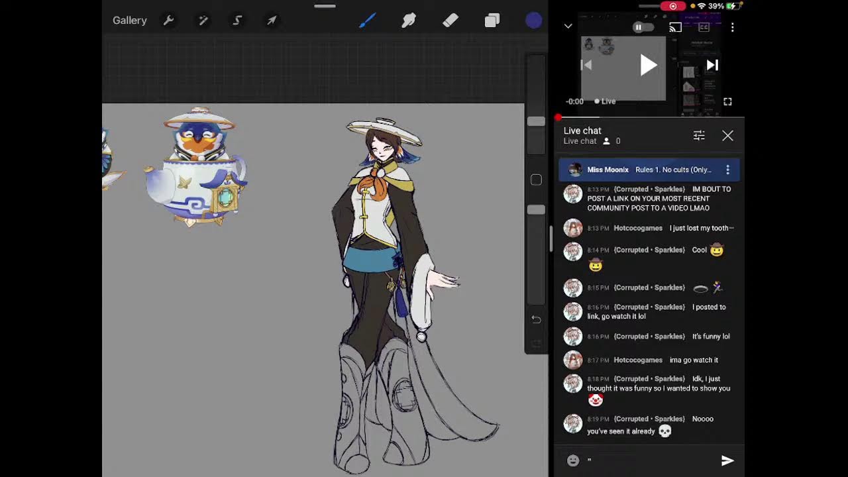Screen dimensions: 848x477
Task: Tap the character's white hat on canvas
Action: (x=384, y=131)
